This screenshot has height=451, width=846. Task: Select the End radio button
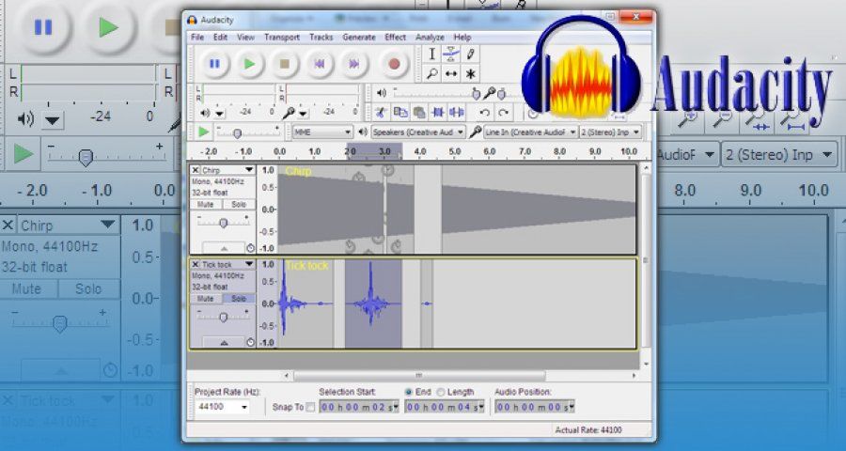[409, 392]
